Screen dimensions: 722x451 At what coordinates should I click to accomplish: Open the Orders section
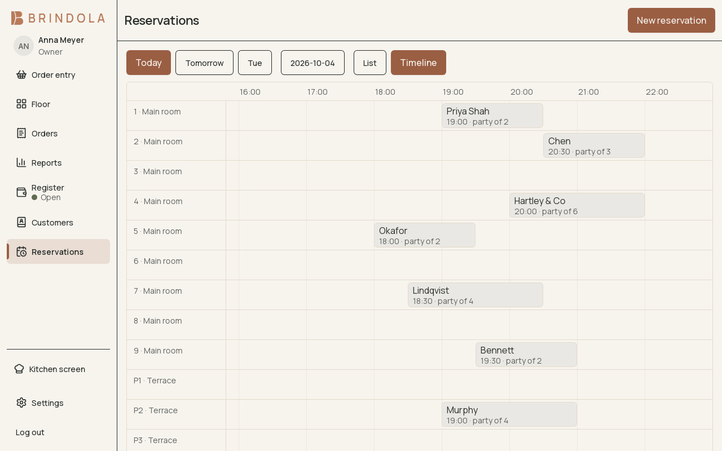[58, 133]
